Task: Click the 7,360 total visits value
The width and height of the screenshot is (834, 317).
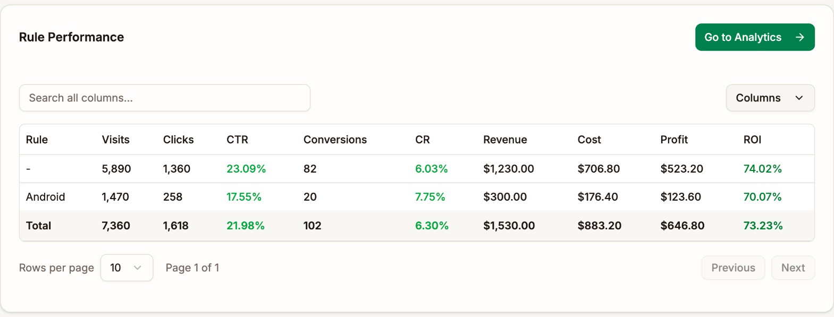Action: coord(116,226)
